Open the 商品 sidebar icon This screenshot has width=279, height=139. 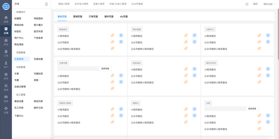point(6,42)
